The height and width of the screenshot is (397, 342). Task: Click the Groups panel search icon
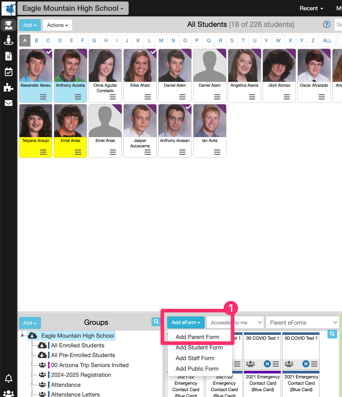(x=156, y=322)
